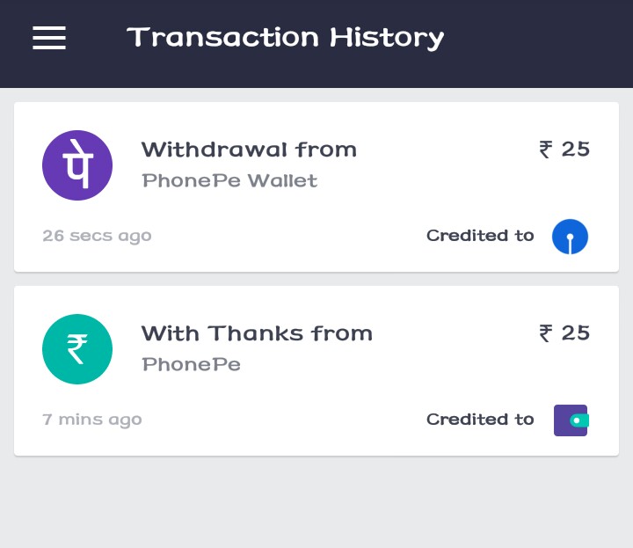This screenshot has width=633, height=548.
Task: Click the Transaction History title
Action: [x=285, y=38]
